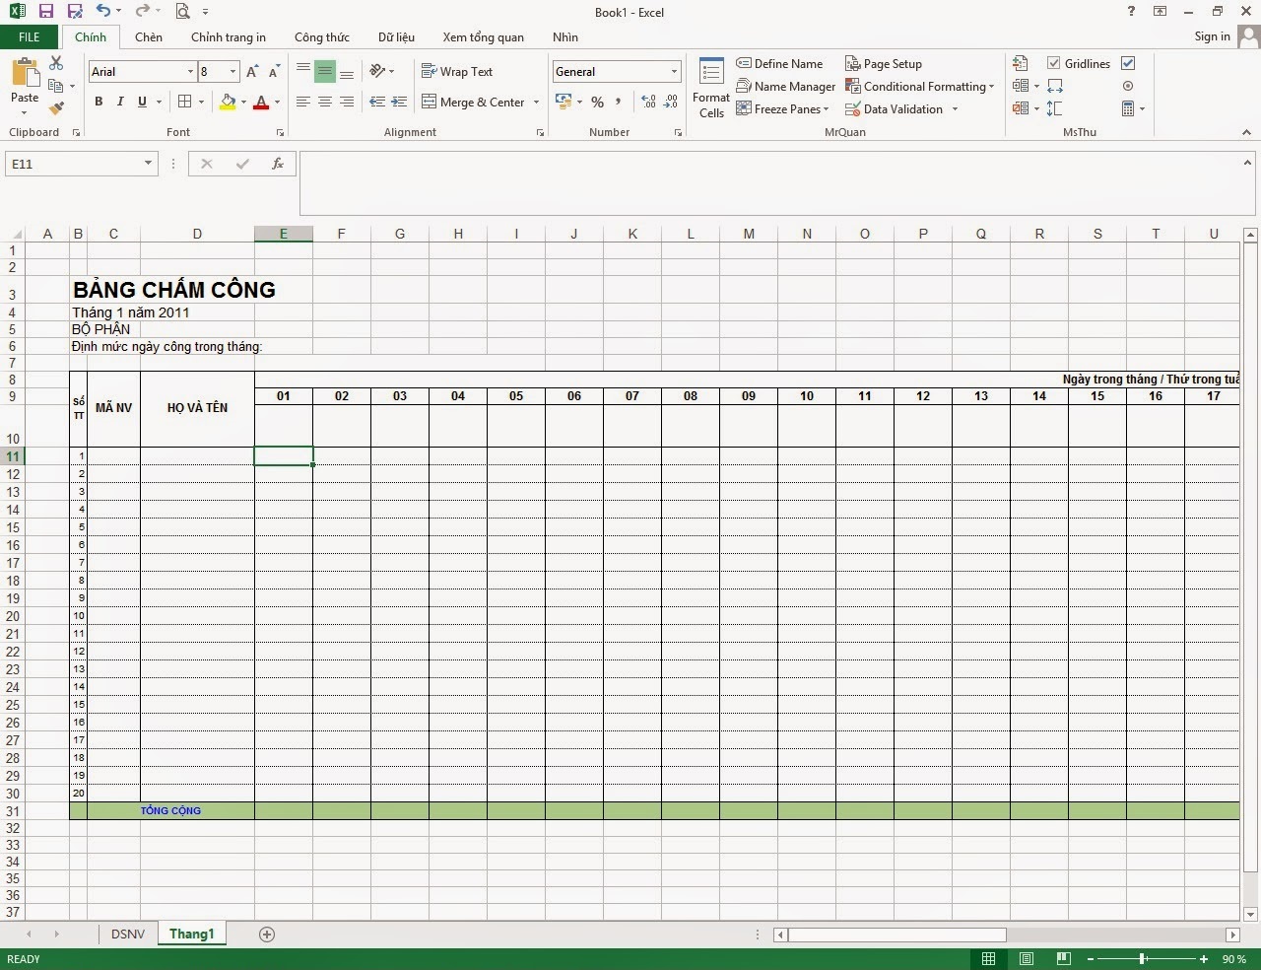The width and height of the screenshot is (1261, 970).
Task: Center text horizontally
Action: point(325,102)
